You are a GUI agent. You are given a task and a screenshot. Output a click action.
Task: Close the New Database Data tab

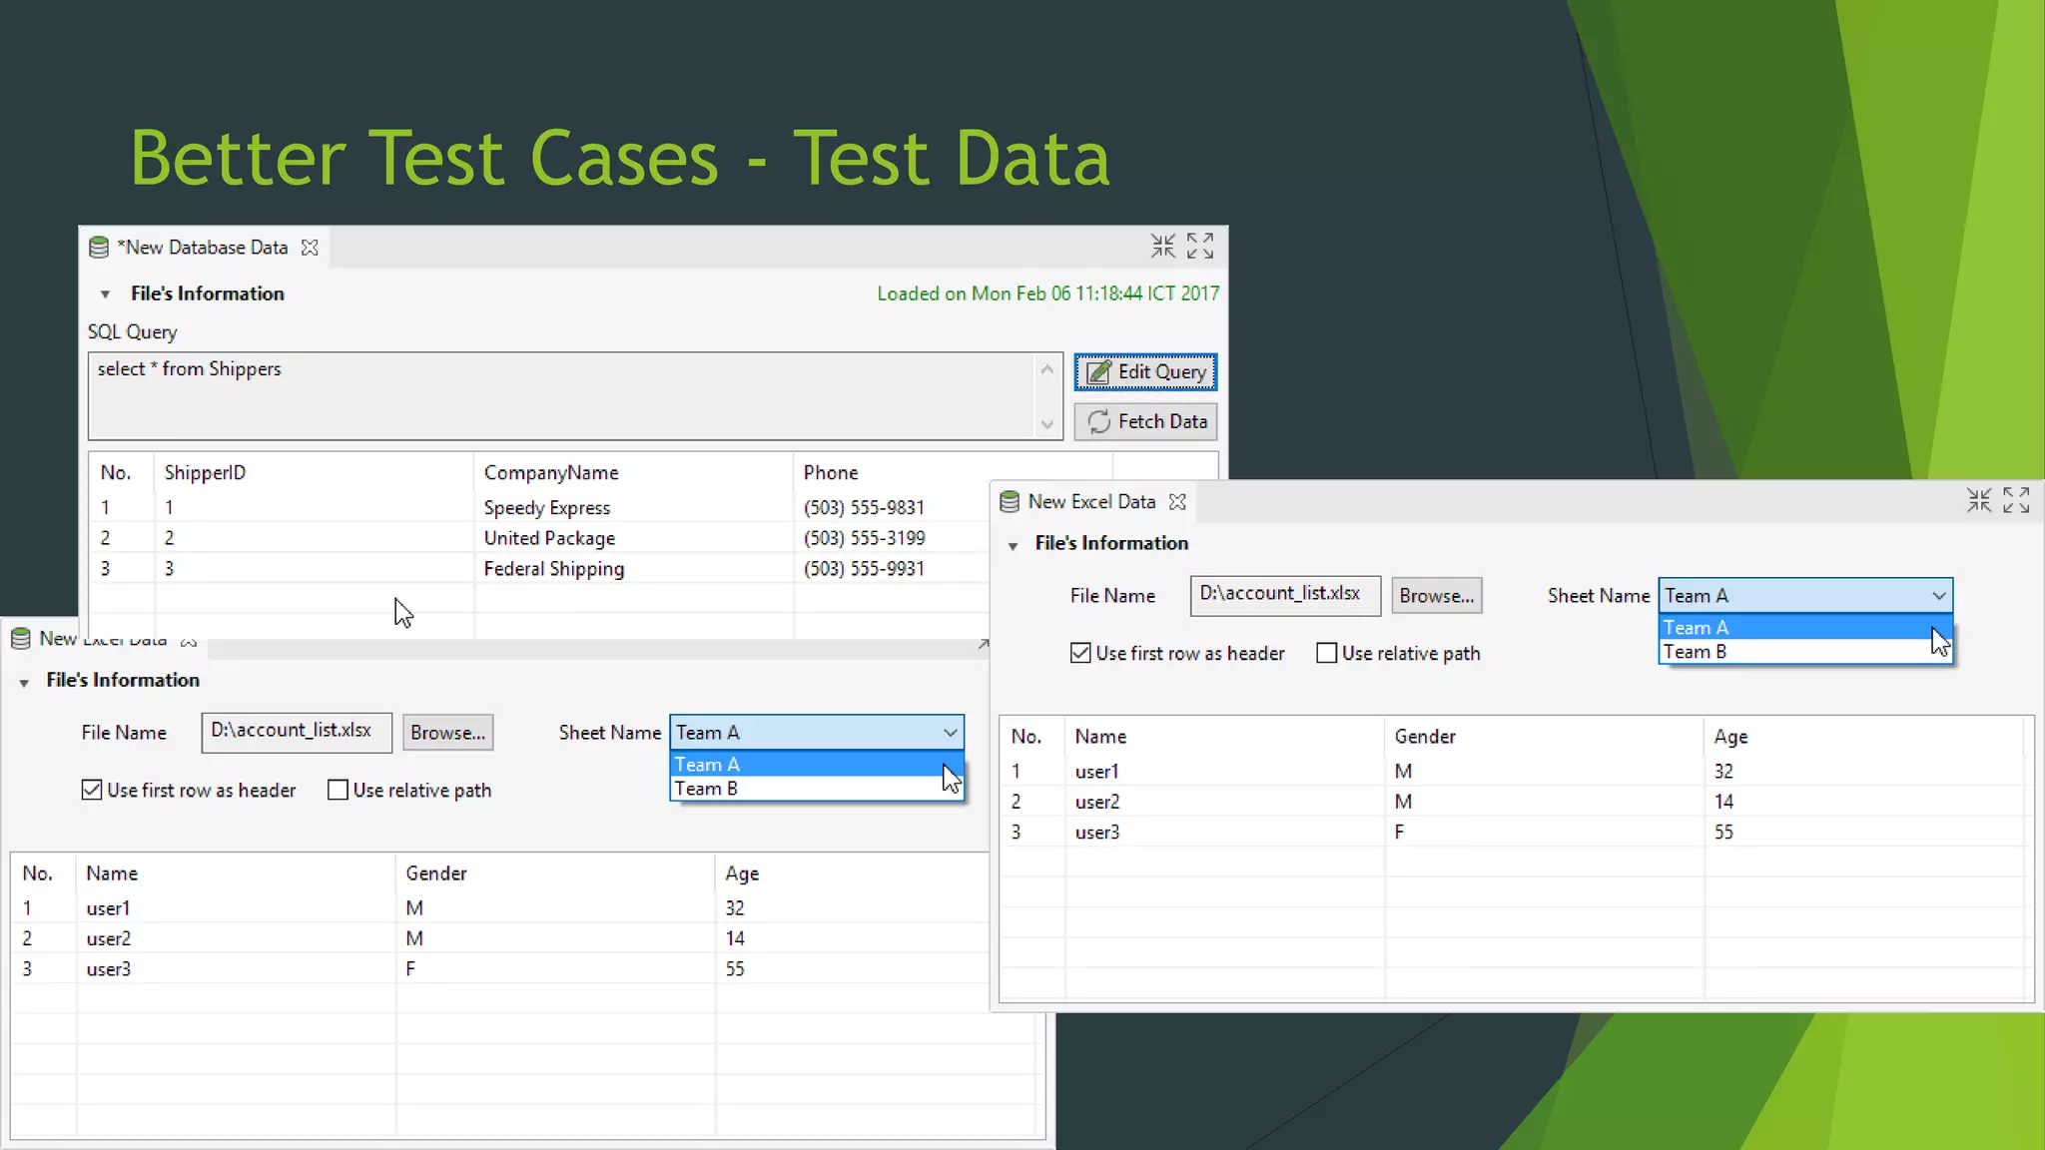[x=310, y=248]
